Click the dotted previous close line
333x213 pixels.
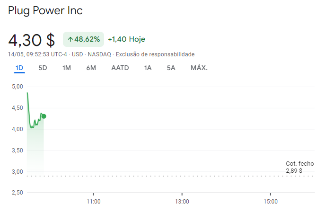pyautogui.click(x=171, y=176)
